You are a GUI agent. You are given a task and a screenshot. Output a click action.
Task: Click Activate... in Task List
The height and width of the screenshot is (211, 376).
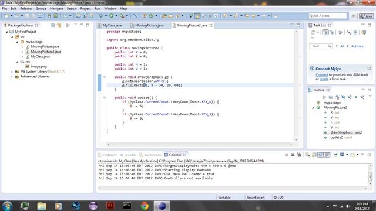point(358,46)
